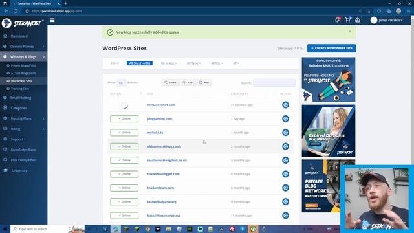Viewport: 414px width, 233px height.
Task: Open the theworldblogger.com site link
Action: pyautogui.click(x=164, y=174)
